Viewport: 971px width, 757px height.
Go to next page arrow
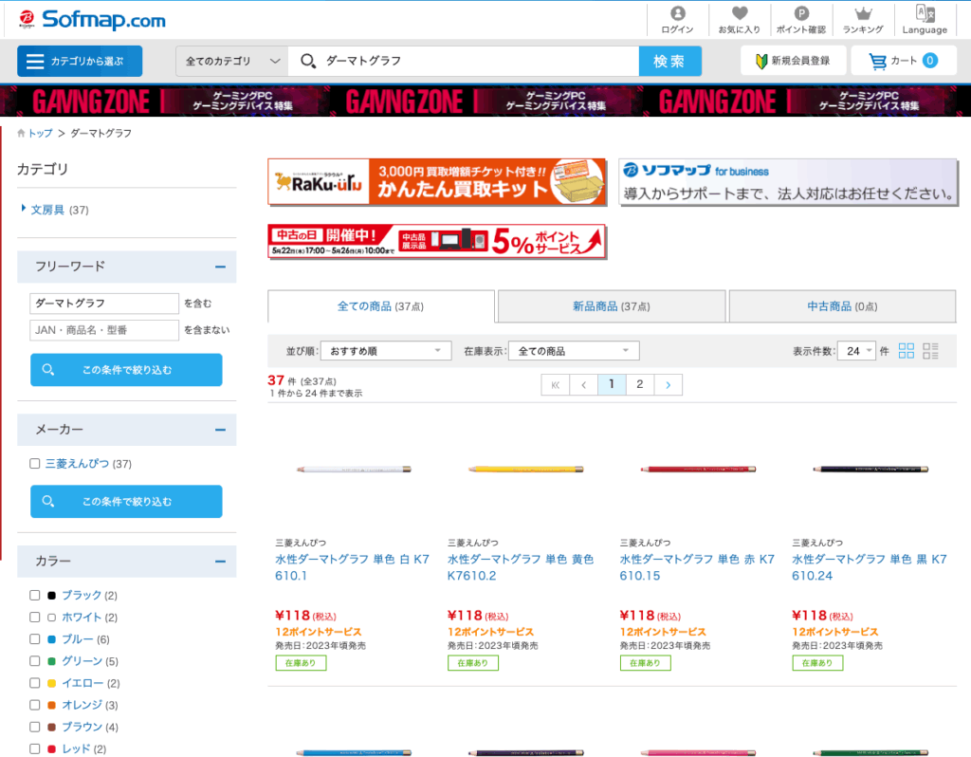669,385
